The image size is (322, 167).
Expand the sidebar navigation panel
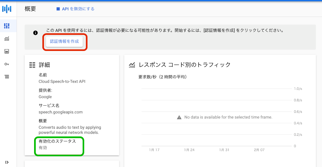coord(7,162)
